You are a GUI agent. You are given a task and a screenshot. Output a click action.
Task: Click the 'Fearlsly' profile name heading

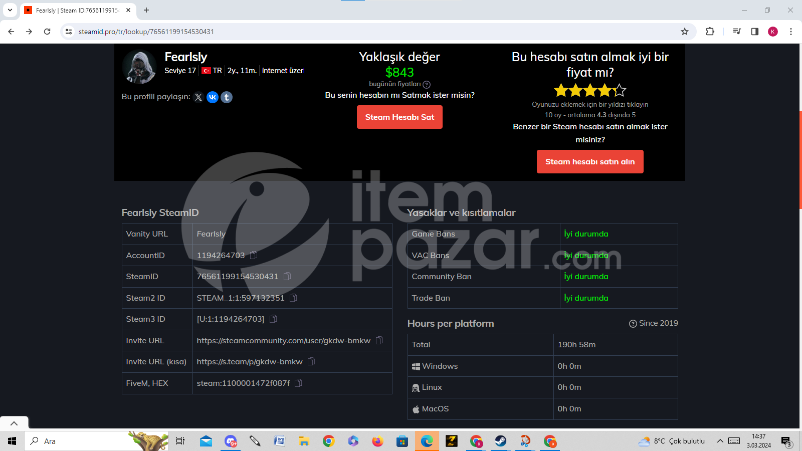point(186,57)
